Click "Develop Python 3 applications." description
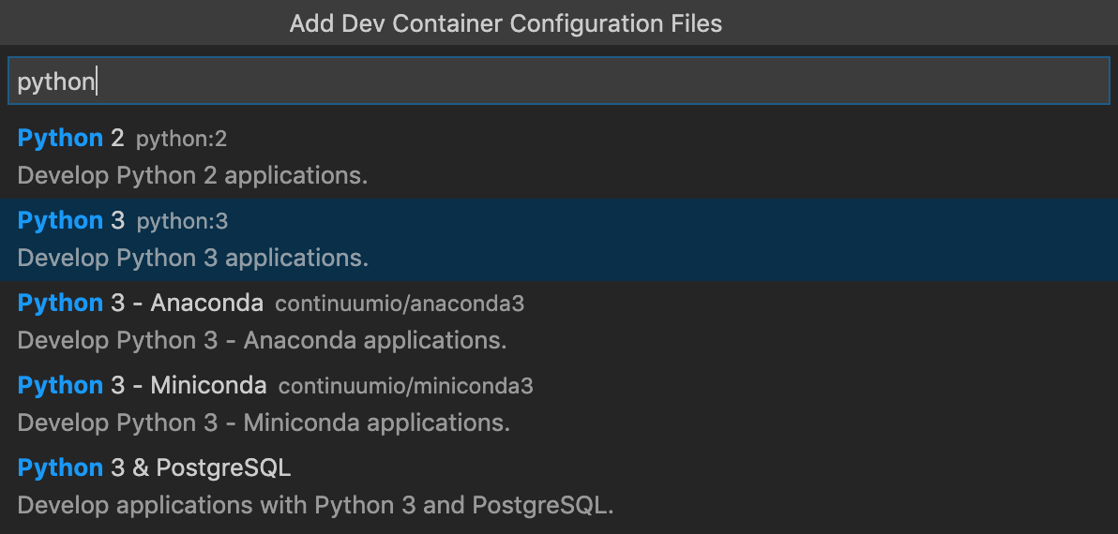Image resolution: width=1118 pixels, height=534 pixels. coord(192,258)
